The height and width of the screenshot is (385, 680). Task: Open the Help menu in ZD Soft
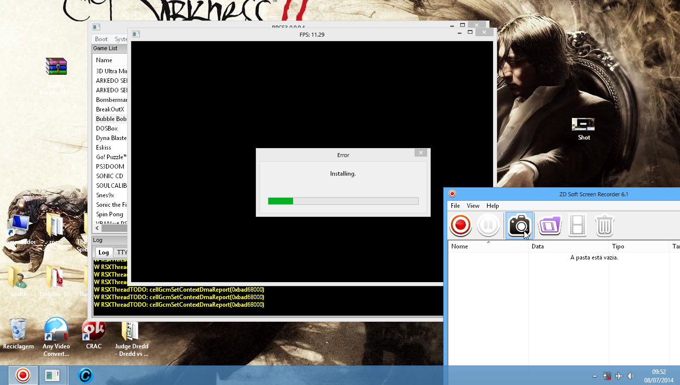493,206
